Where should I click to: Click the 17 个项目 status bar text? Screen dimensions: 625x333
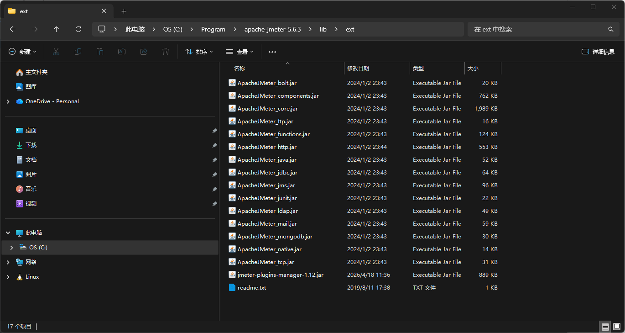(19, 327)
